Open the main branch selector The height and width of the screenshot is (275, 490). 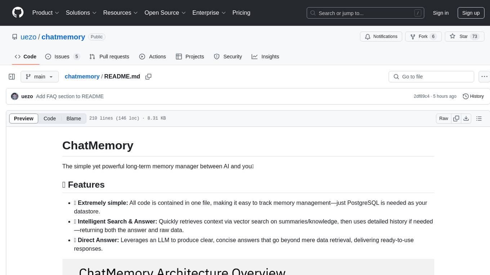40,77
